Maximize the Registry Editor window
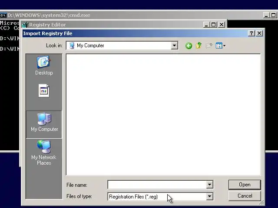 tap(214, 24)
